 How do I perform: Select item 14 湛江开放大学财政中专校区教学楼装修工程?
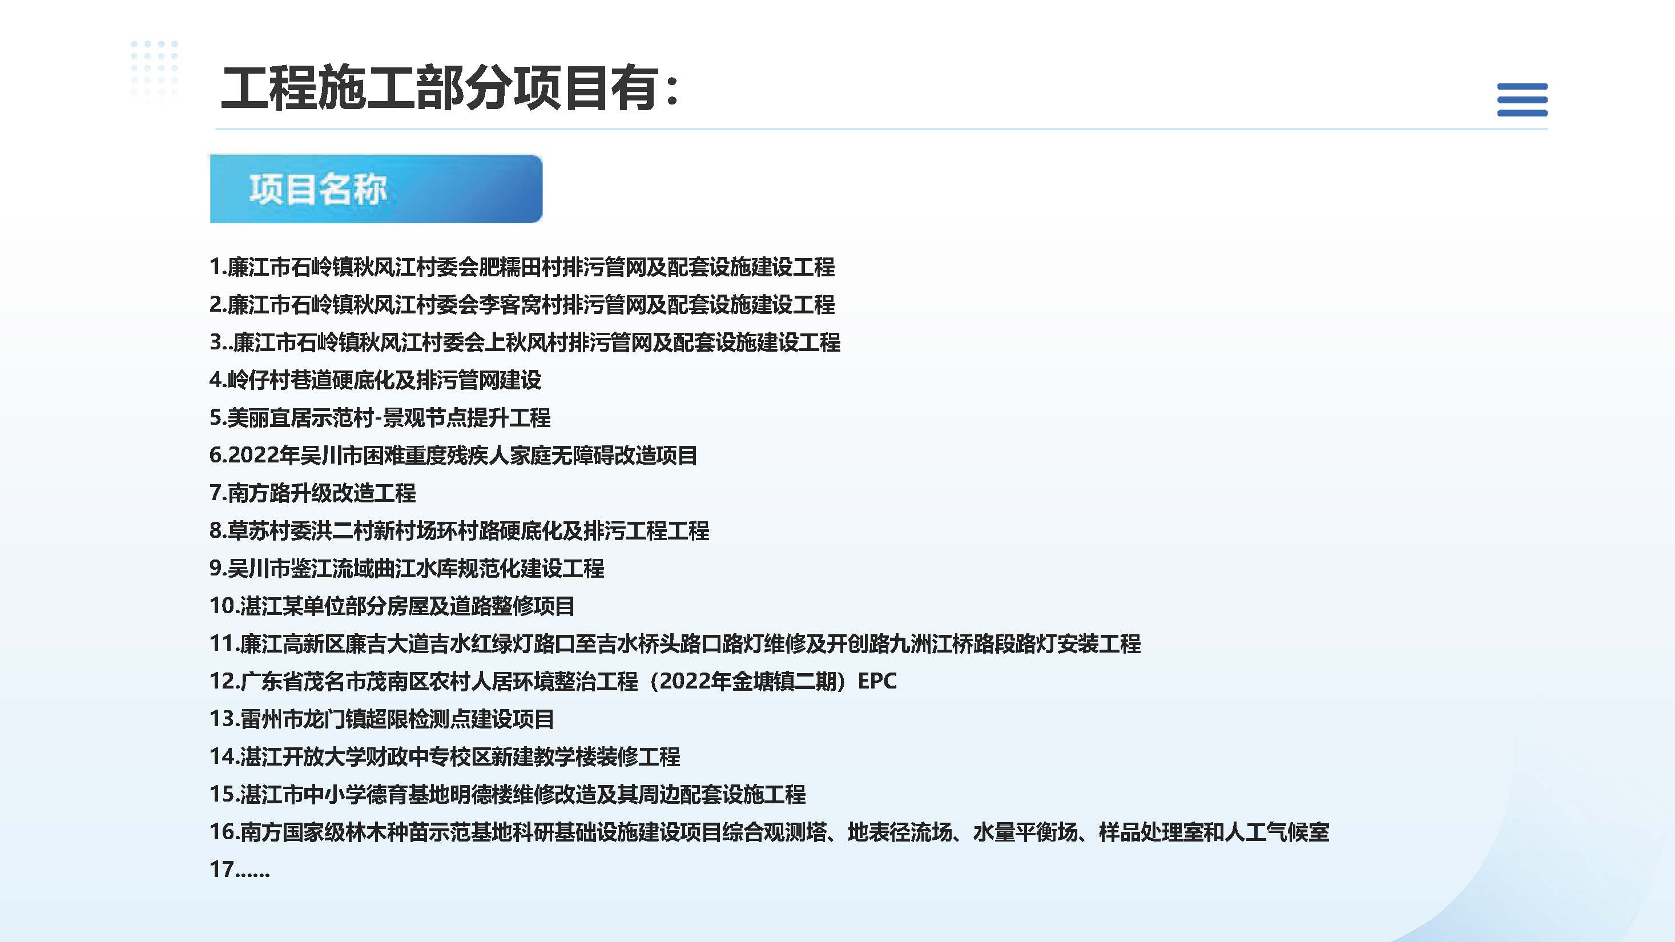pyautogui.click(x=445, y=756)
